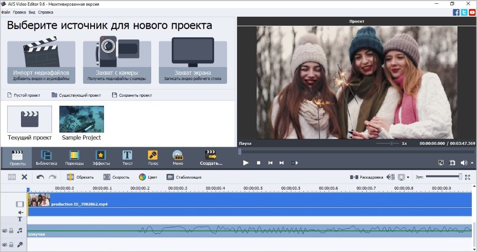Open the Файл menu
Image resolution: width=477 pixels, height=252 pixels.
[5, 12]
